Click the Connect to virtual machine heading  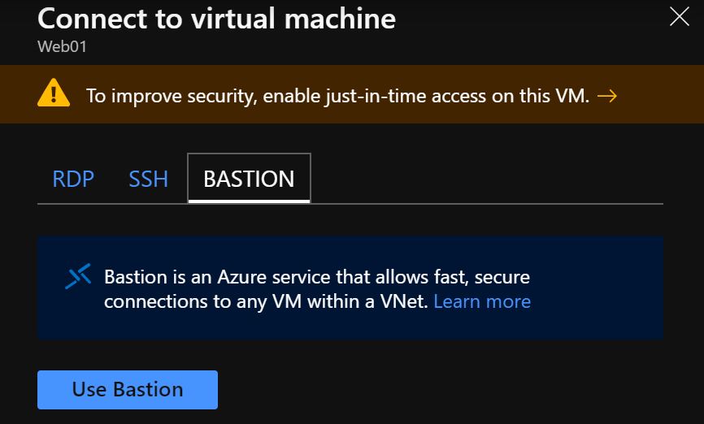point(216,19)
